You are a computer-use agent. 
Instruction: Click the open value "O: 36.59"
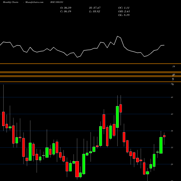click(66, 8)
